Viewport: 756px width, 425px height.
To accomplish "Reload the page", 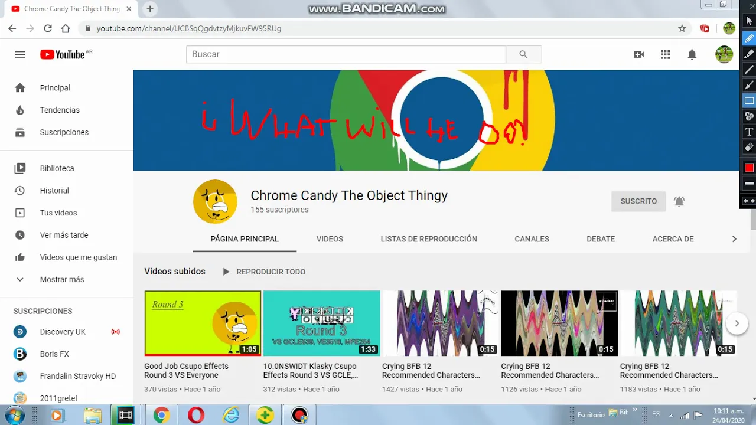I will tap(48, 28).
